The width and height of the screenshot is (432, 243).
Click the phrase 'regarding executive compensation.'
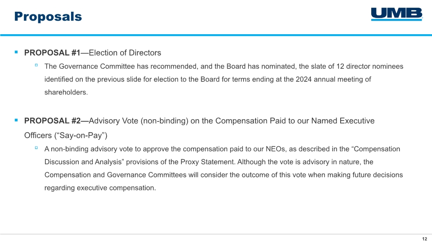click(x=100, y=188)
